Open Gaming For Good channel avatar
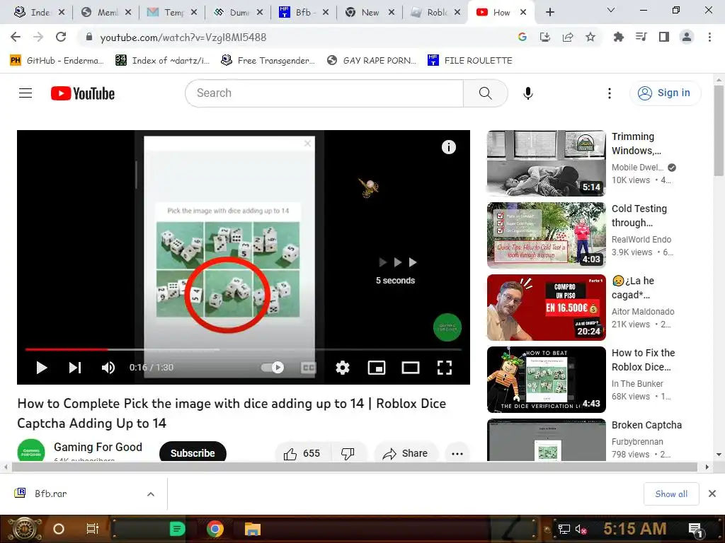This screenshot has width=725, height=543. 31,450
